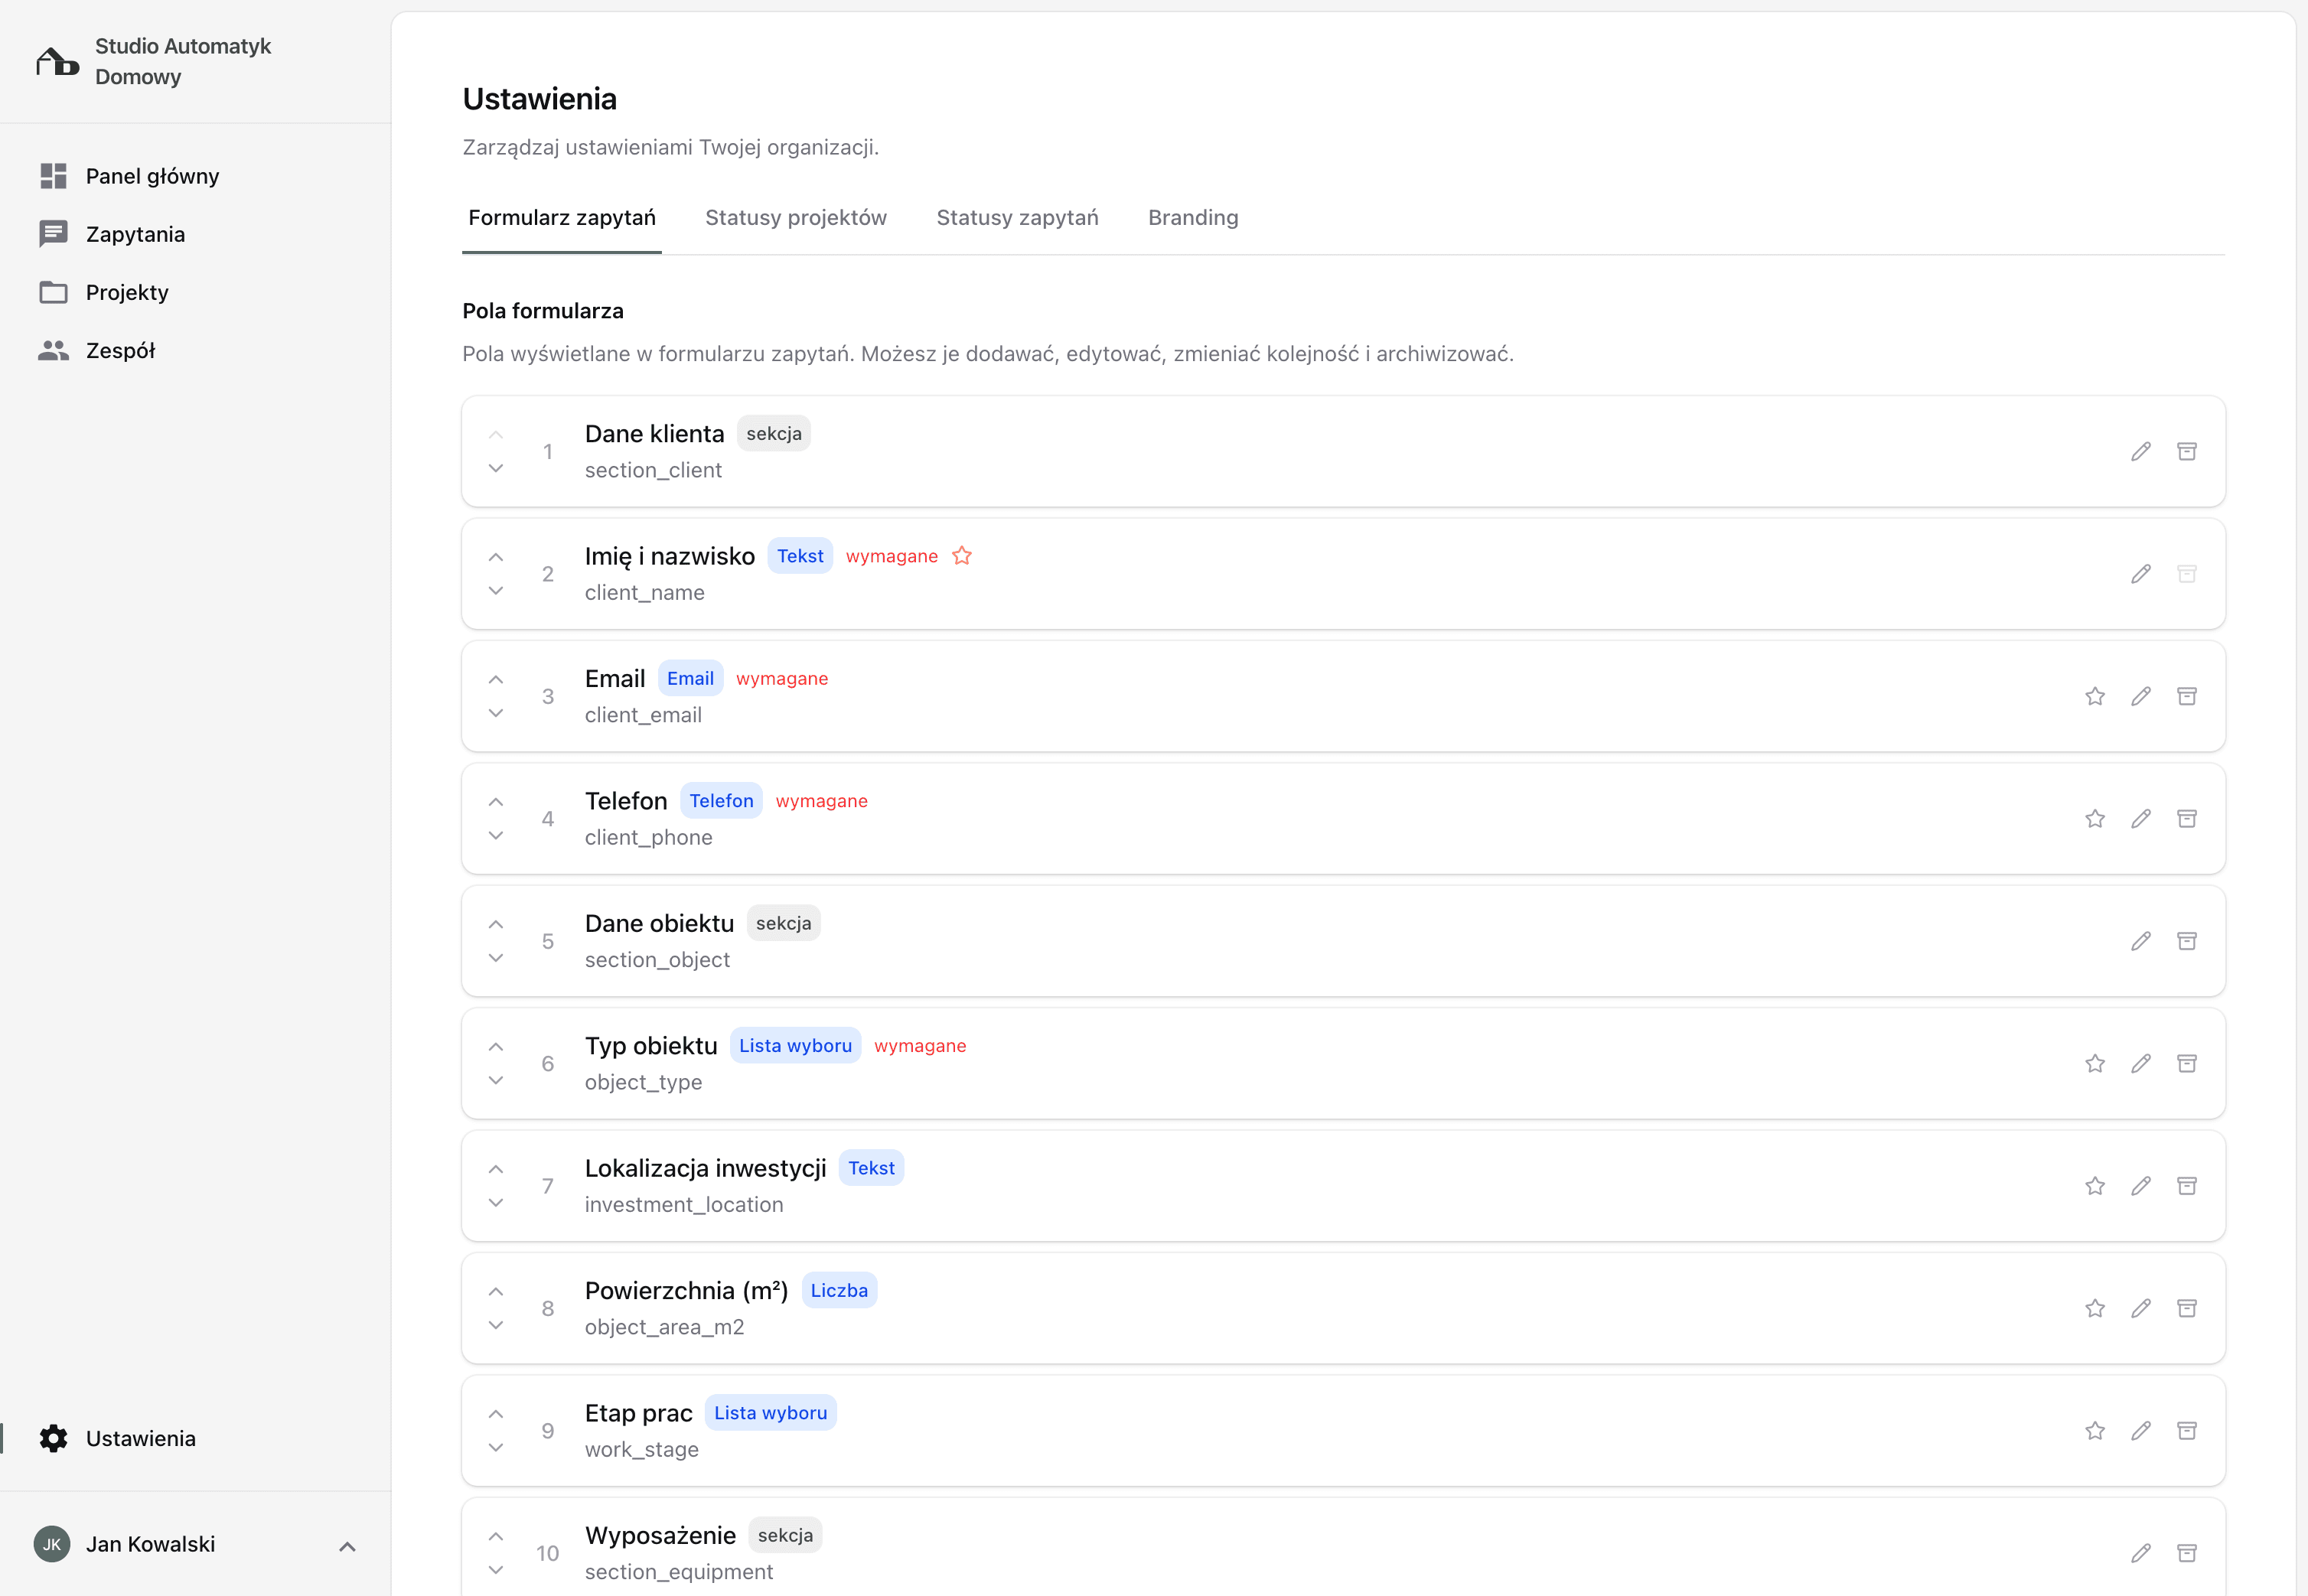Move Telefon field down with chevron
The image size is (2308, 1596).
pyautogui.click(x=496, y=836)
